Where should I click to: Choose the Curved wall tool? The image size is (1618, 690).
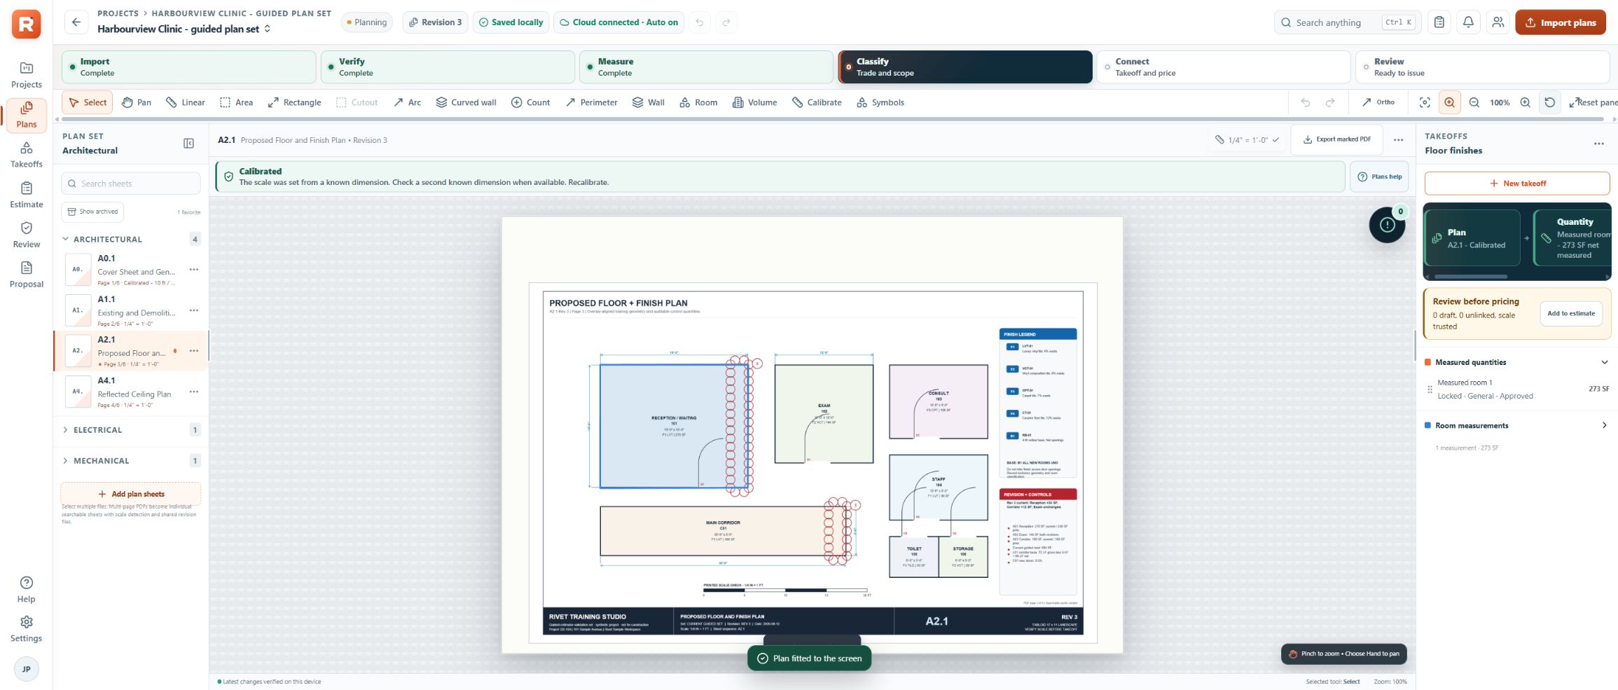tap(466, 102)
